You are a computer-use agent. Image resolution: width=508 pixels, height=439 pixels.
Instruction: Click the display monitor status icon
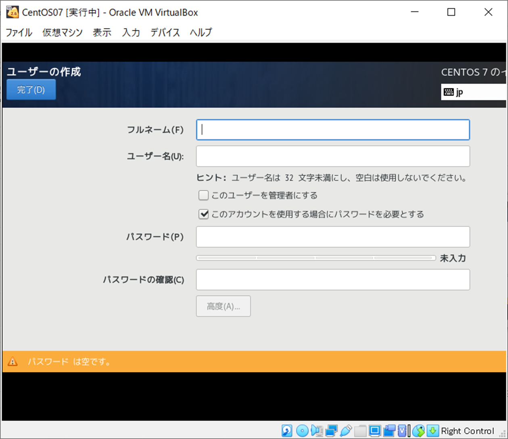pyautogui.click(x=375, y=431)
